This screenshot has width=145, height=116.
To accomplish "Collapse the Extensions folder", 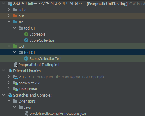I will tap(9, 101).
